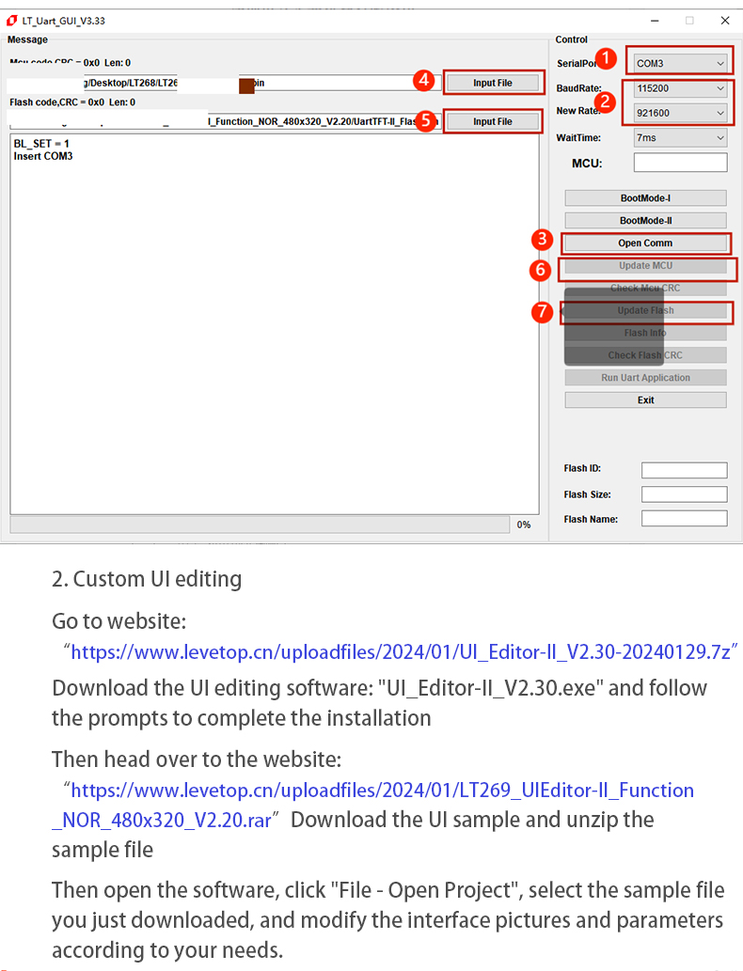Image resolution: width=743 pixels, height=971 pixels.
Task: Open the LT269_UIEditor-II_Function rar link
Action: click(x=372, y=805)
